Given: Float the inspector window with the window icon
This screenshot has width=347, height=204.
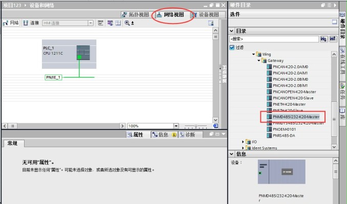Looking at the screenshot, I should tap(211, 134).
